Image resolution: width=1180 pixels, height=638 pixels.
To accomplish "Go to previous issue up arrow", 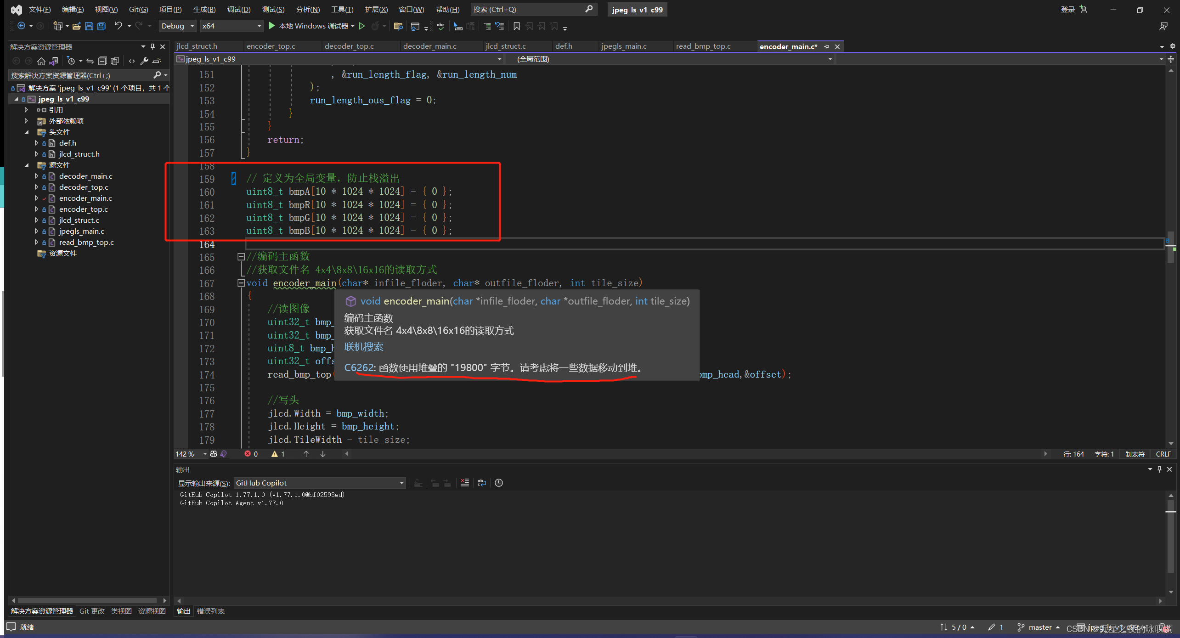I will (306, 454).
